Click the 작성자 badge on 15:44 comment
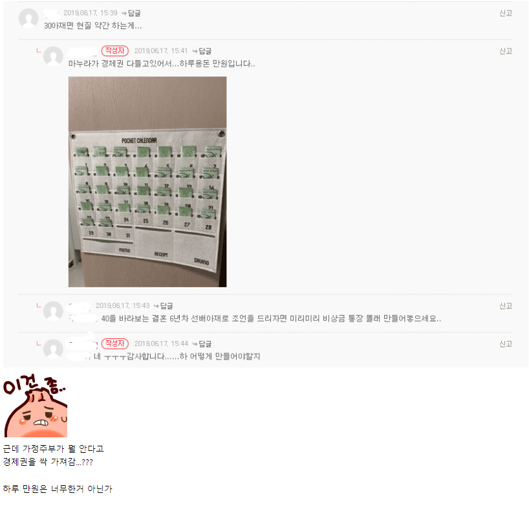Image resolution: width=529 pixels, height=513 pixels. click(x=114, y=344)
